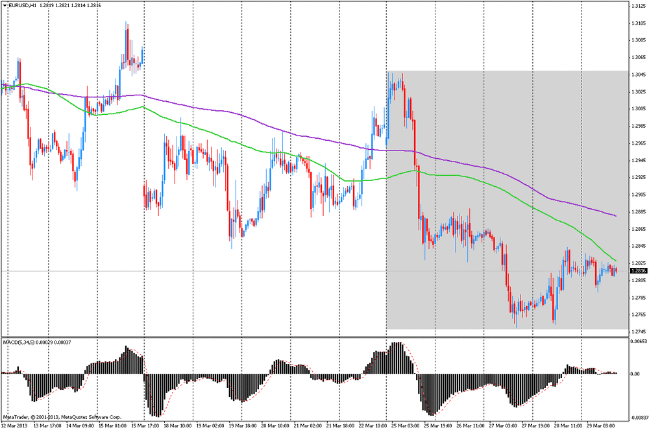Click the 1.2785 price axis label
Viewport: 649px width, 430px height.
point(639,298)
